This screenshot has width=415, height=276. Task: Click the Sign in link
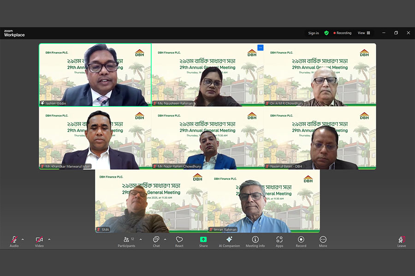click(314, 33)
